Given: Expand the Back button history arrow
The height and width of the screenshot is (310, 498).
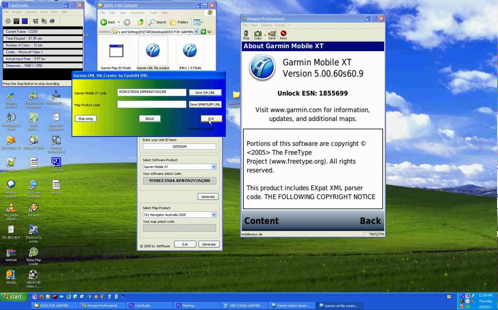Looking at the screenshot, I should click(x=119, y=22).
